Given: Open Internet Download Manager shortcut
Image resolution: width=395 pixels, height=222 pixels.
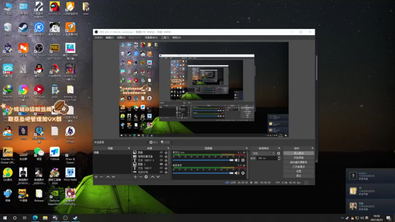Looking at the screenshot, I should pyautogui.click(x=8, y=93).
